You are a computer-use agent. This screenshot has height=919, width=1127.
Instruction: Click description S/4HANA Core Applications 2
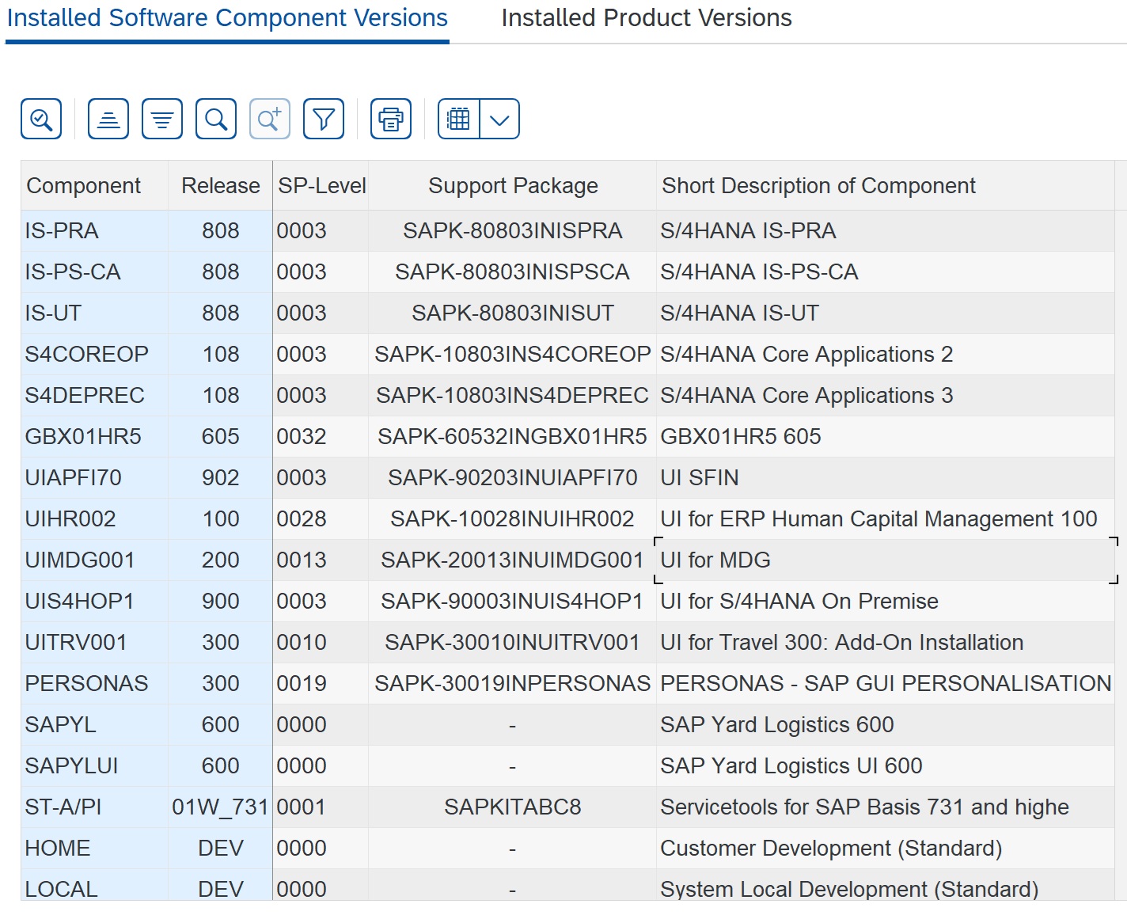pos(885,354)
